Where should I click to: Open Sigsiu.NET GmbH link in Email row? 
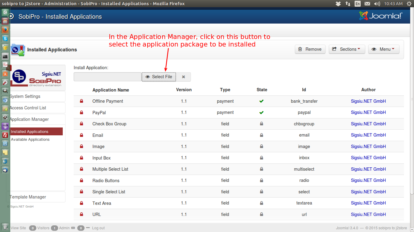click(368, 135)
